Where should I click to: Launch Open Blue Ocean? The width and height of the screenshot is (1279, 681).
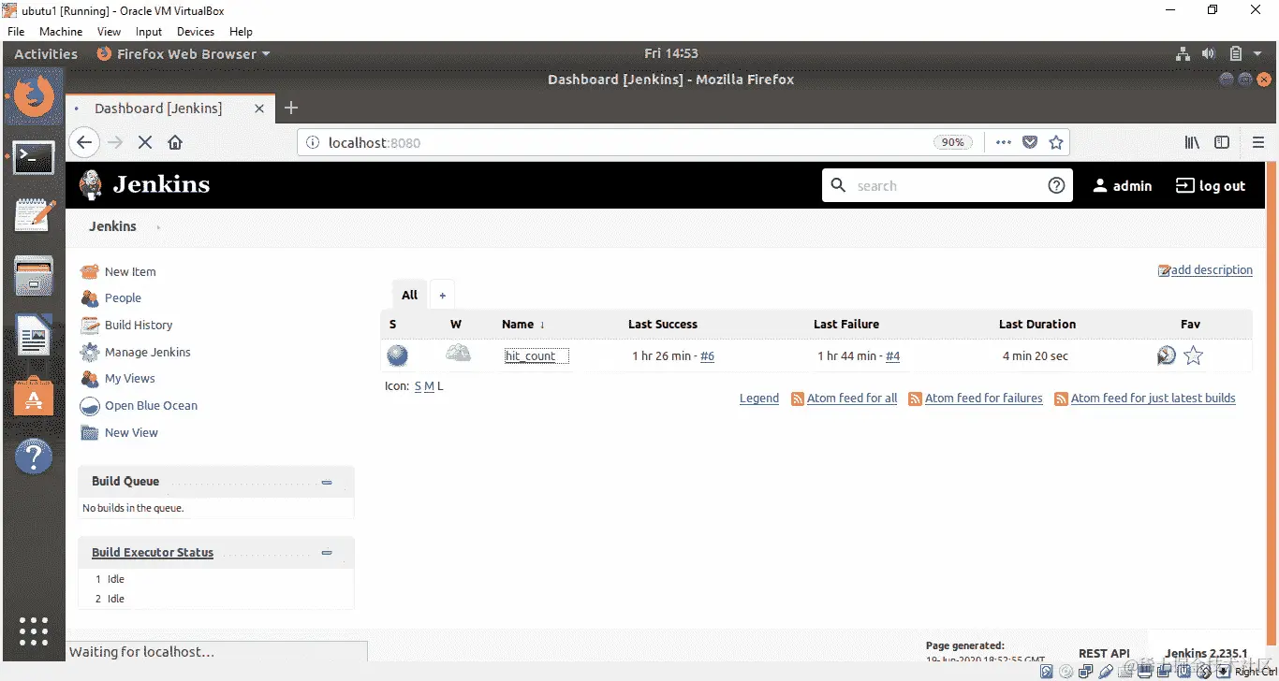[x=151, y=405]
